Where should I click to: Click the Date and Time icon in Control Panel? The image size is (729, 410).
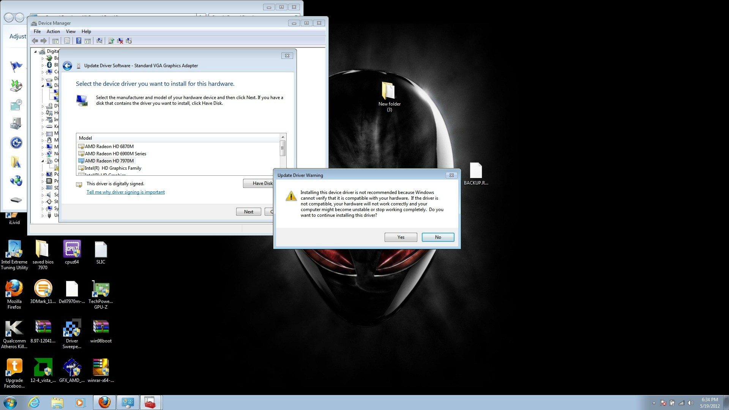[x=16, y=105]
